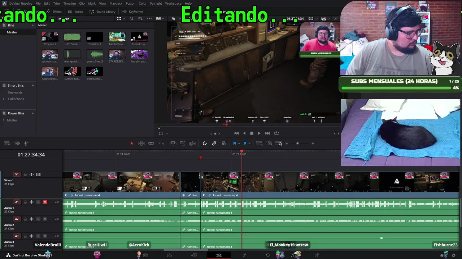Image resolution: width=462 pixels, height=259 pixels.
Task: Click the Full Extent Zoom icon
Action: (259, 144)
